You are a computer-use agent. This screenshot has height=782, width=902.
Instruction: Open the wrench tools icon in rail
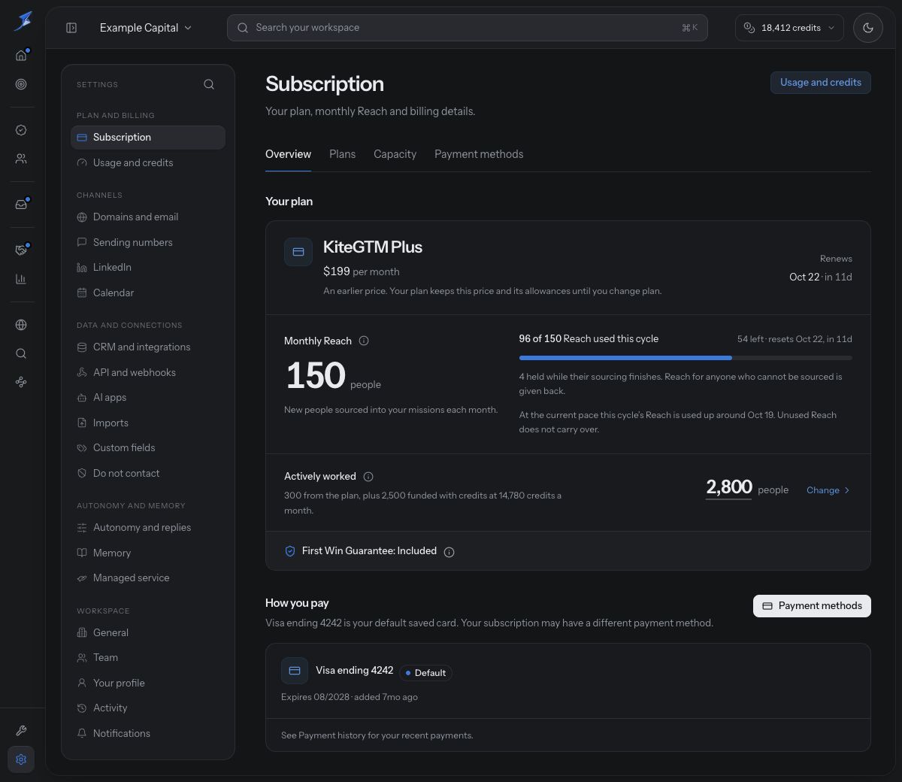21,731
